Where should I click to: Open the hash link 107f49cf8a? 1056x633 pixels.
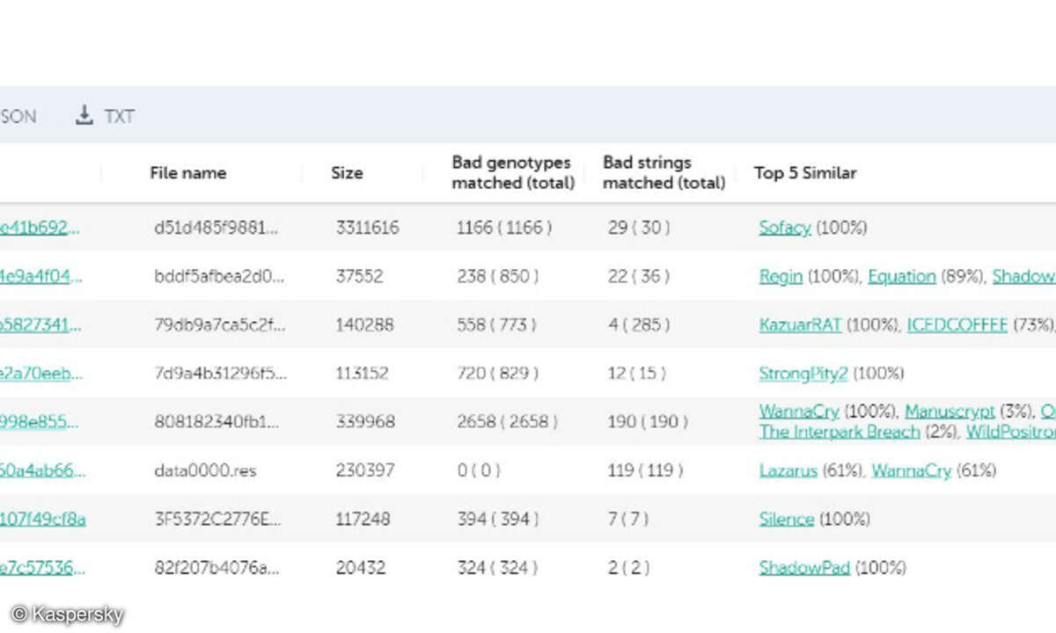[43, 519]
